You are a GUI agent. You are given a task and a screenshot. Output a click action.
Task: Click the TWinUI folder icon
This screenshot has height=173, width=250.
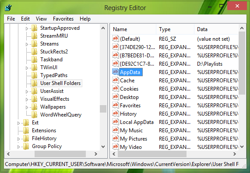(34, 67)
